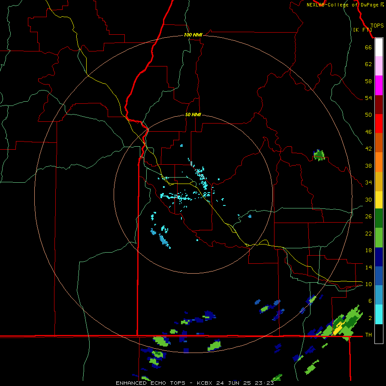Pick the orange 38 kft legend swatch

379,162
